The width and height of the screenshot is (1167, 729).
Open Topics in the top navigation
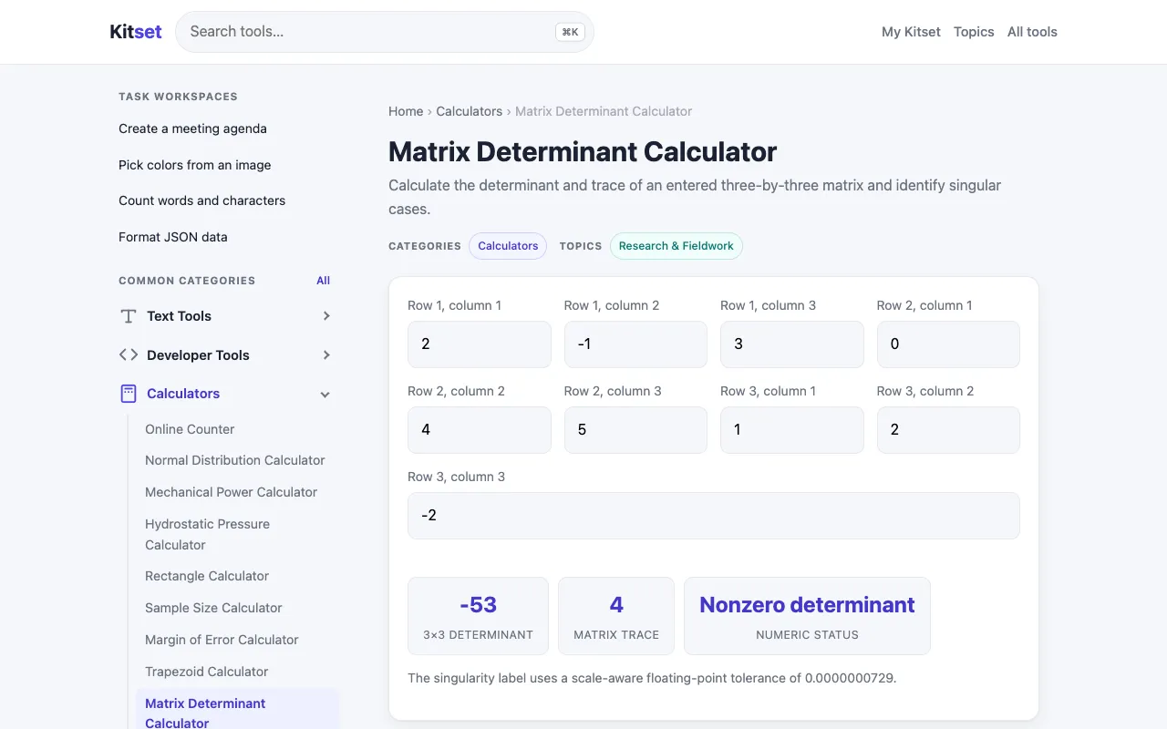coord(974,32)
